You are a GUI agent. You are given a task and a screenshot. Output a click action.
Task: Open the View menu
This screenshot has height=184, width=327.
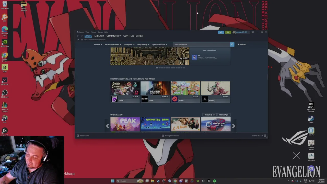point(87,32)
